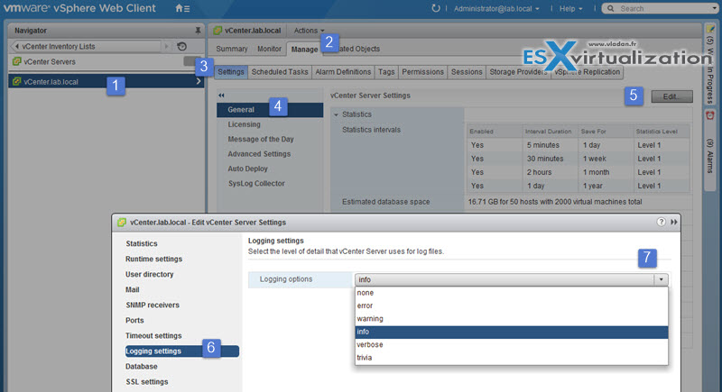Open Administrator@lab.local user menu
This screenshot has width=722, height=392.
click(x=495, y=9)
